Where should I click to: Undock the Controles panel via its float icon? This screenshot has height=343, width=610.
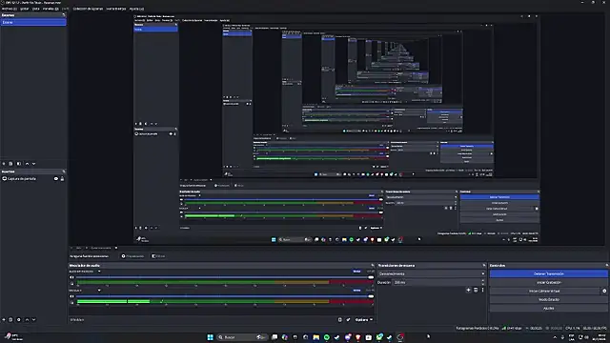click(606, 265)
